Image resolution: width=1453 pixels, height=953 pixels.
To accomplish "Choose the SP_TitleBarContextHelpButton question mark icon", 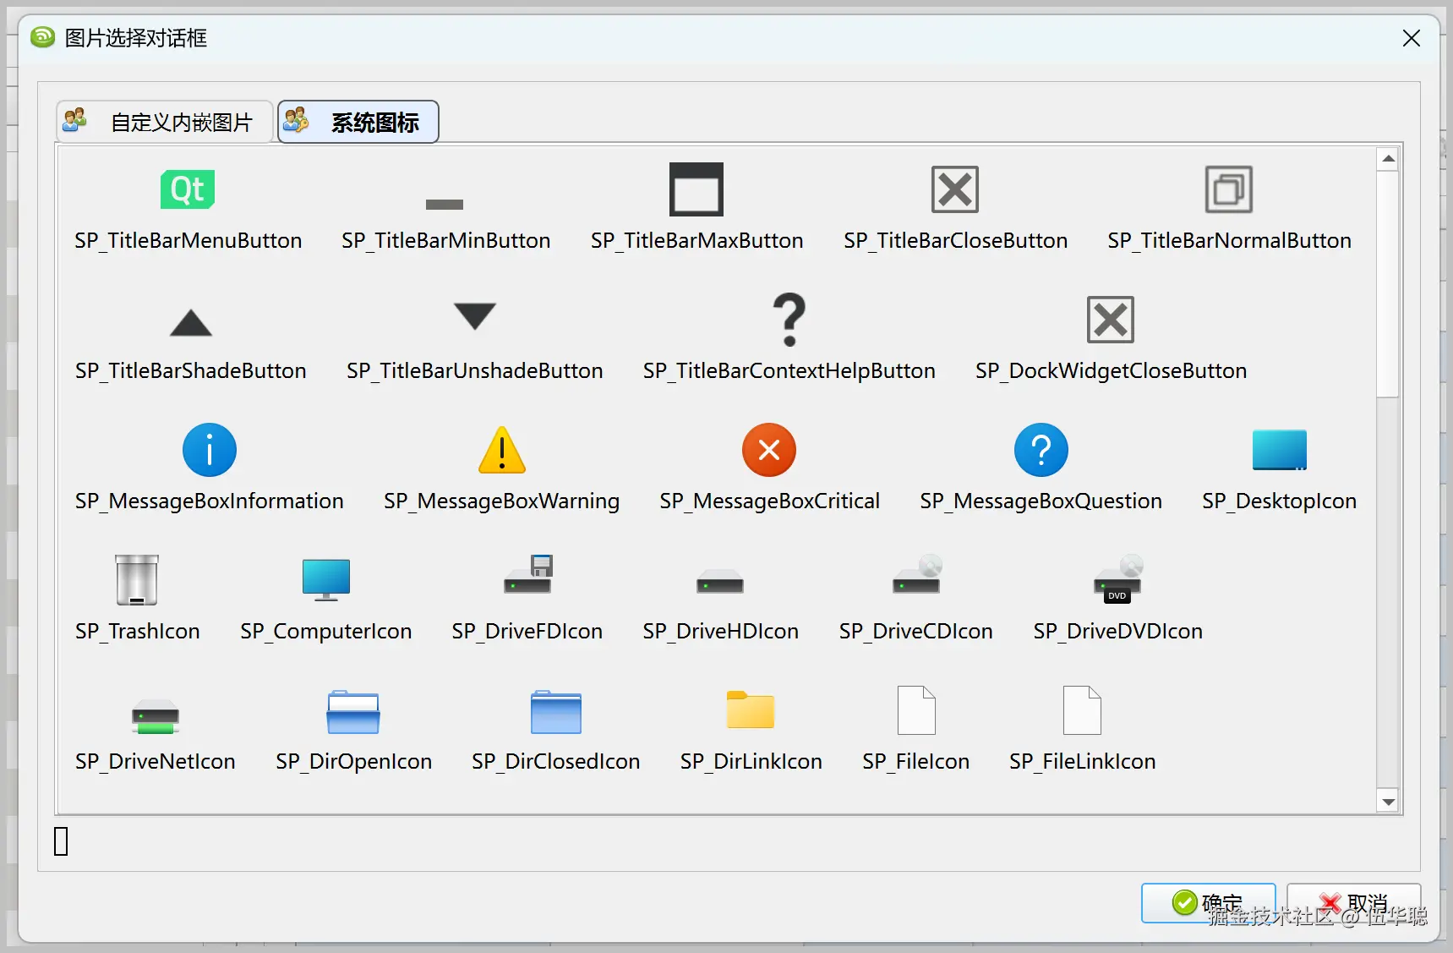I will (x=789, y=320).
